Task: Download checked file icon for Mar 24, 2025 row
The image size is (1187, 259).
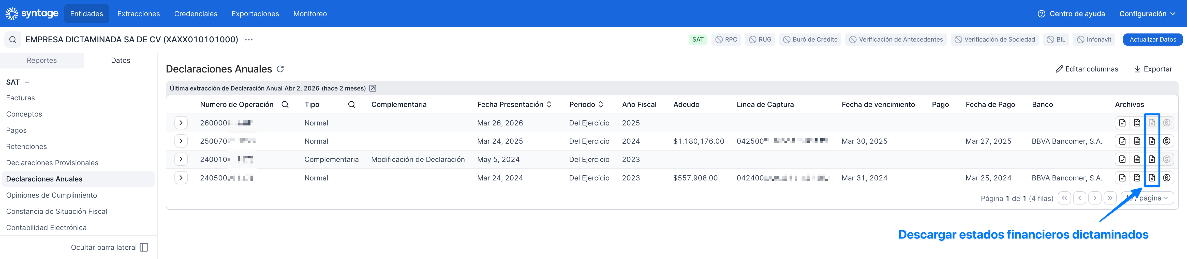Action: point(1122,141)
